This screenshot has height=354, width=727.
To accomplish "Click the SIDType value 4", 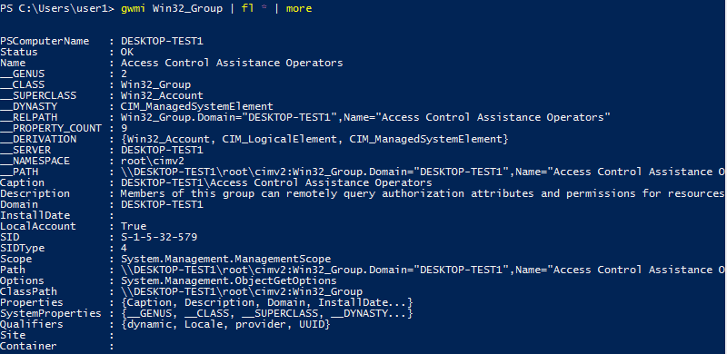I will click(x=124, y=248).
